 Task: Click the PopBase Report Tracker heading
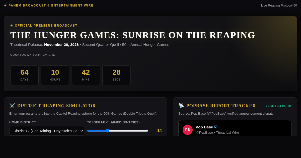pyautogui.click(x=221, y=106)
